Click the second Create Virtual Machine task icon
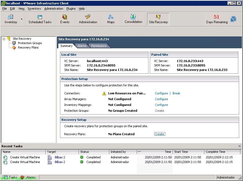This screenshot has height=181, width=243. 5,162
